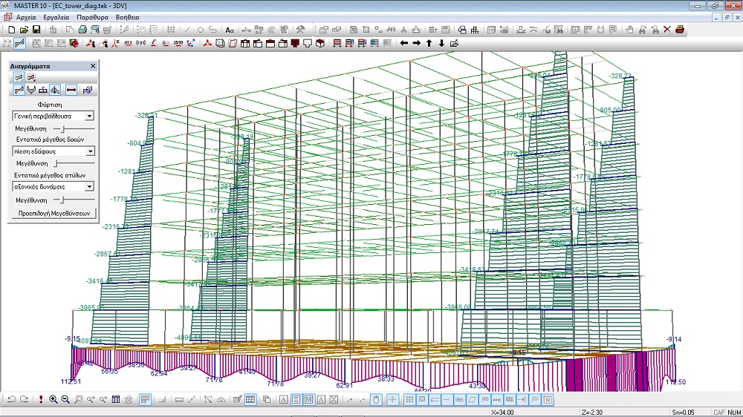Image resolution: width=743 pixels, height=417 pixels.
Task: Click the zoom in magnifier icon
Action: tap(53, 400)
